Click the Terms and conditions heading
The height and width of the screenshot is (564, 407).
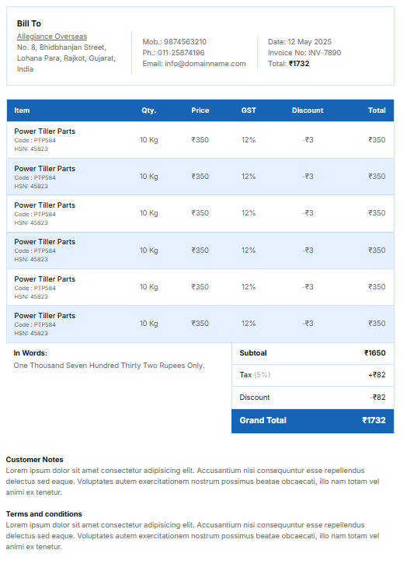pyautogui.click(x=43, y=514)
